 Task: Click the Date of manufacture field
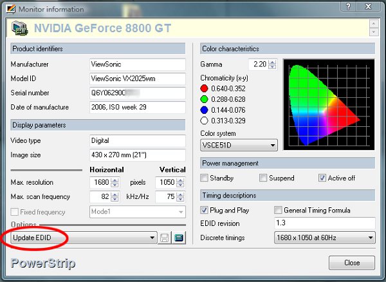138,107
